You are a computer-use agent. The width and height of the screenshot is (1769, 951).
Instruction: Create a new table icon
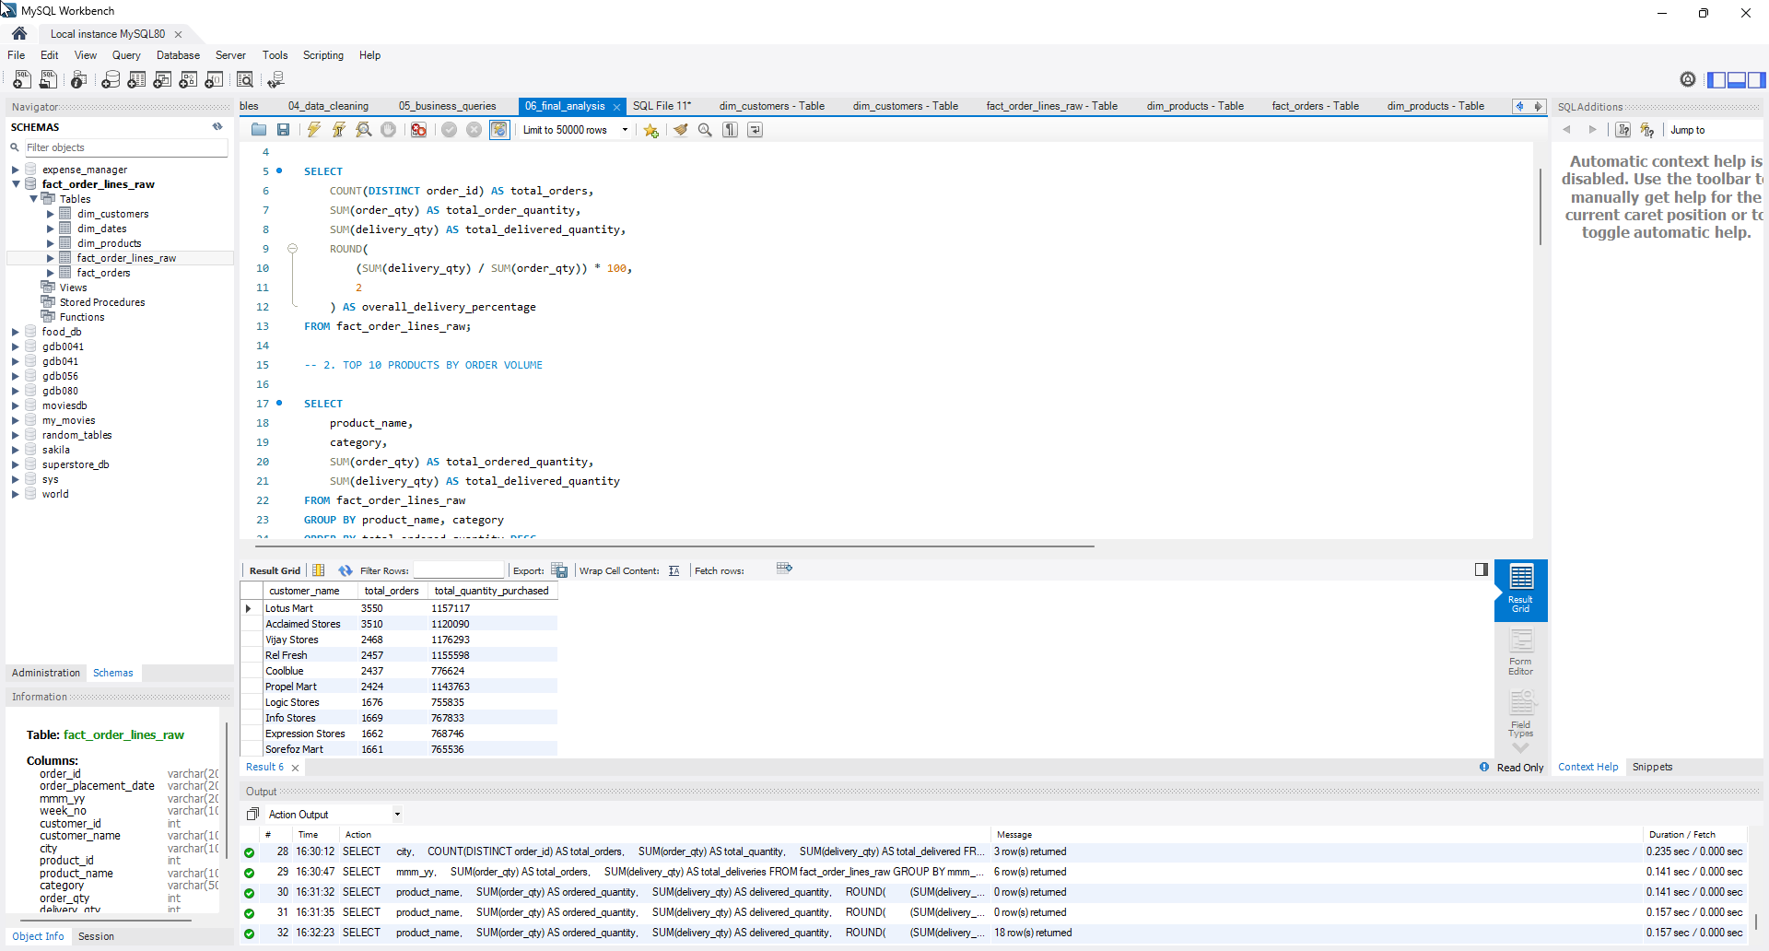click(136, 80)
